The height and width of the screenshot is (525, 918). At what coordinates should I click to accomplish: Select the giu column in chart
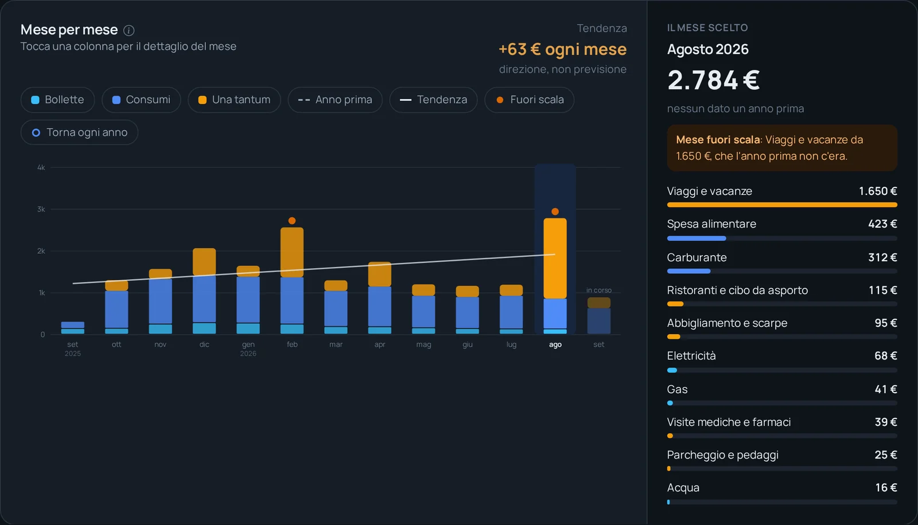(468, 310)
